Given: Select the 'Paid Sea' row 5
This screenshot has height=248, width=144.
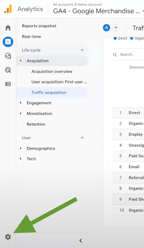Looking at the screenshot, I should coord(128,156).
